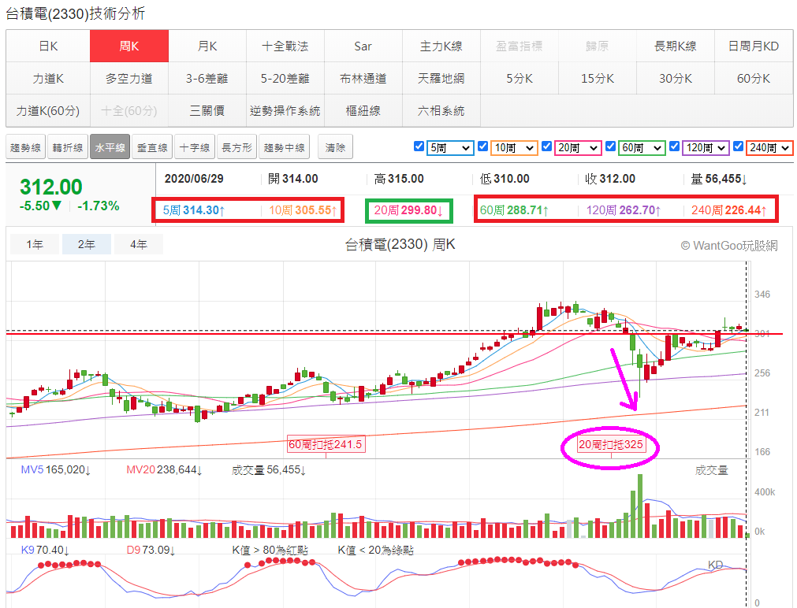Open the 120周 period dropdown
The image size is (797, 608).
pyautogui.click(x=706, y=148)
